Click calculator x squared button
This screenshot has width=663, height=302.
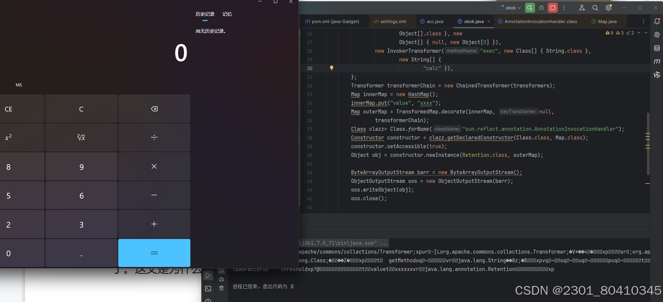coord(22,137)
